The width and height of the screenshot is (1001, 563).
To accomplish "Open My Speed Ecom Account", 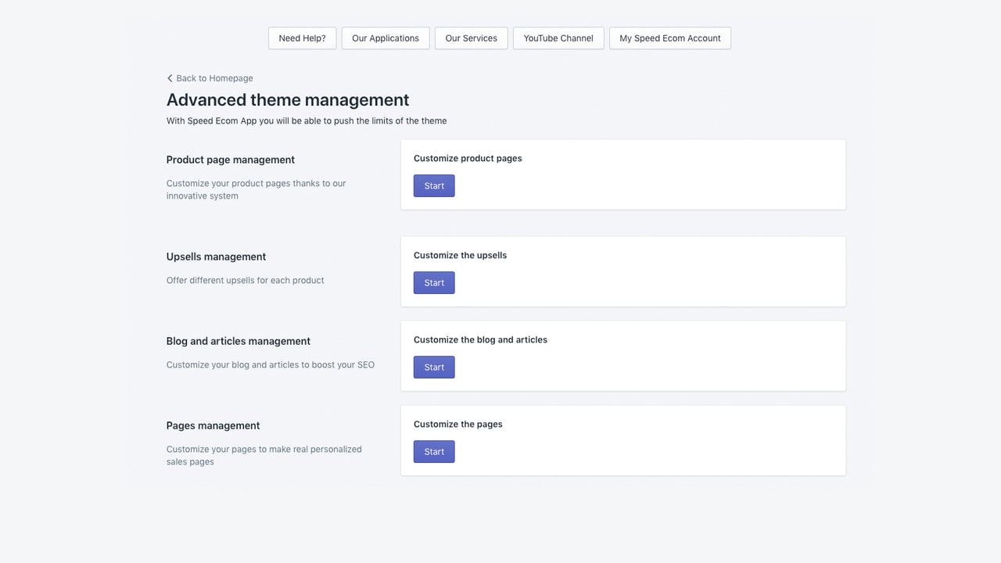I will 670,38.
